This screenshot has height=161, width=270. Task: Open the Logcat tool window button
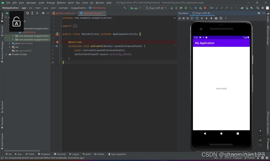[74, 154]
